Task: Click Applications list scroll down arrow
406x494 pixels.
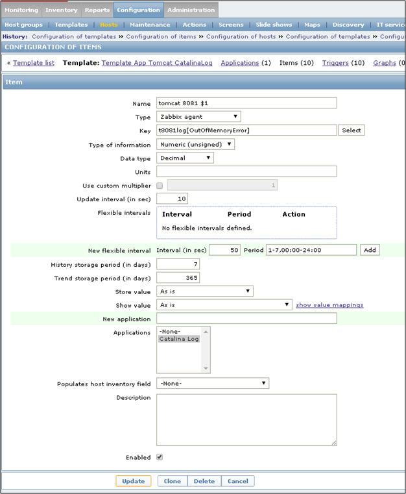Action: click(206, 368)
